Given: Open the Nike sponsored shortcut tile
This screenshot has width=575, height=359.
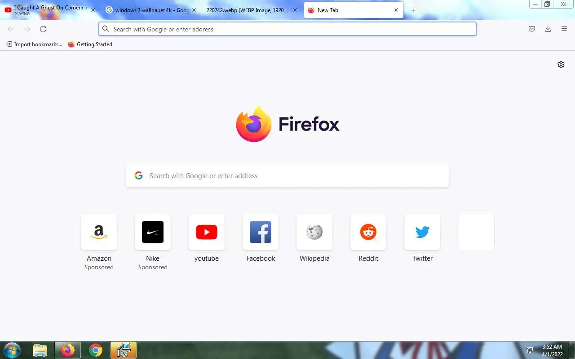Looking at the screenshot, I should click(x=153, y=232).
